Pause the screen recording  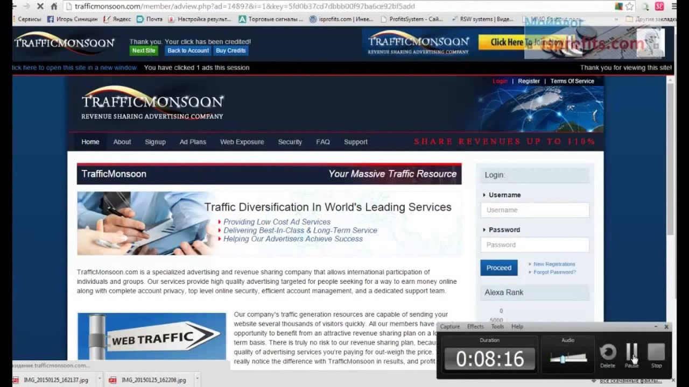[x=631, y=356]
